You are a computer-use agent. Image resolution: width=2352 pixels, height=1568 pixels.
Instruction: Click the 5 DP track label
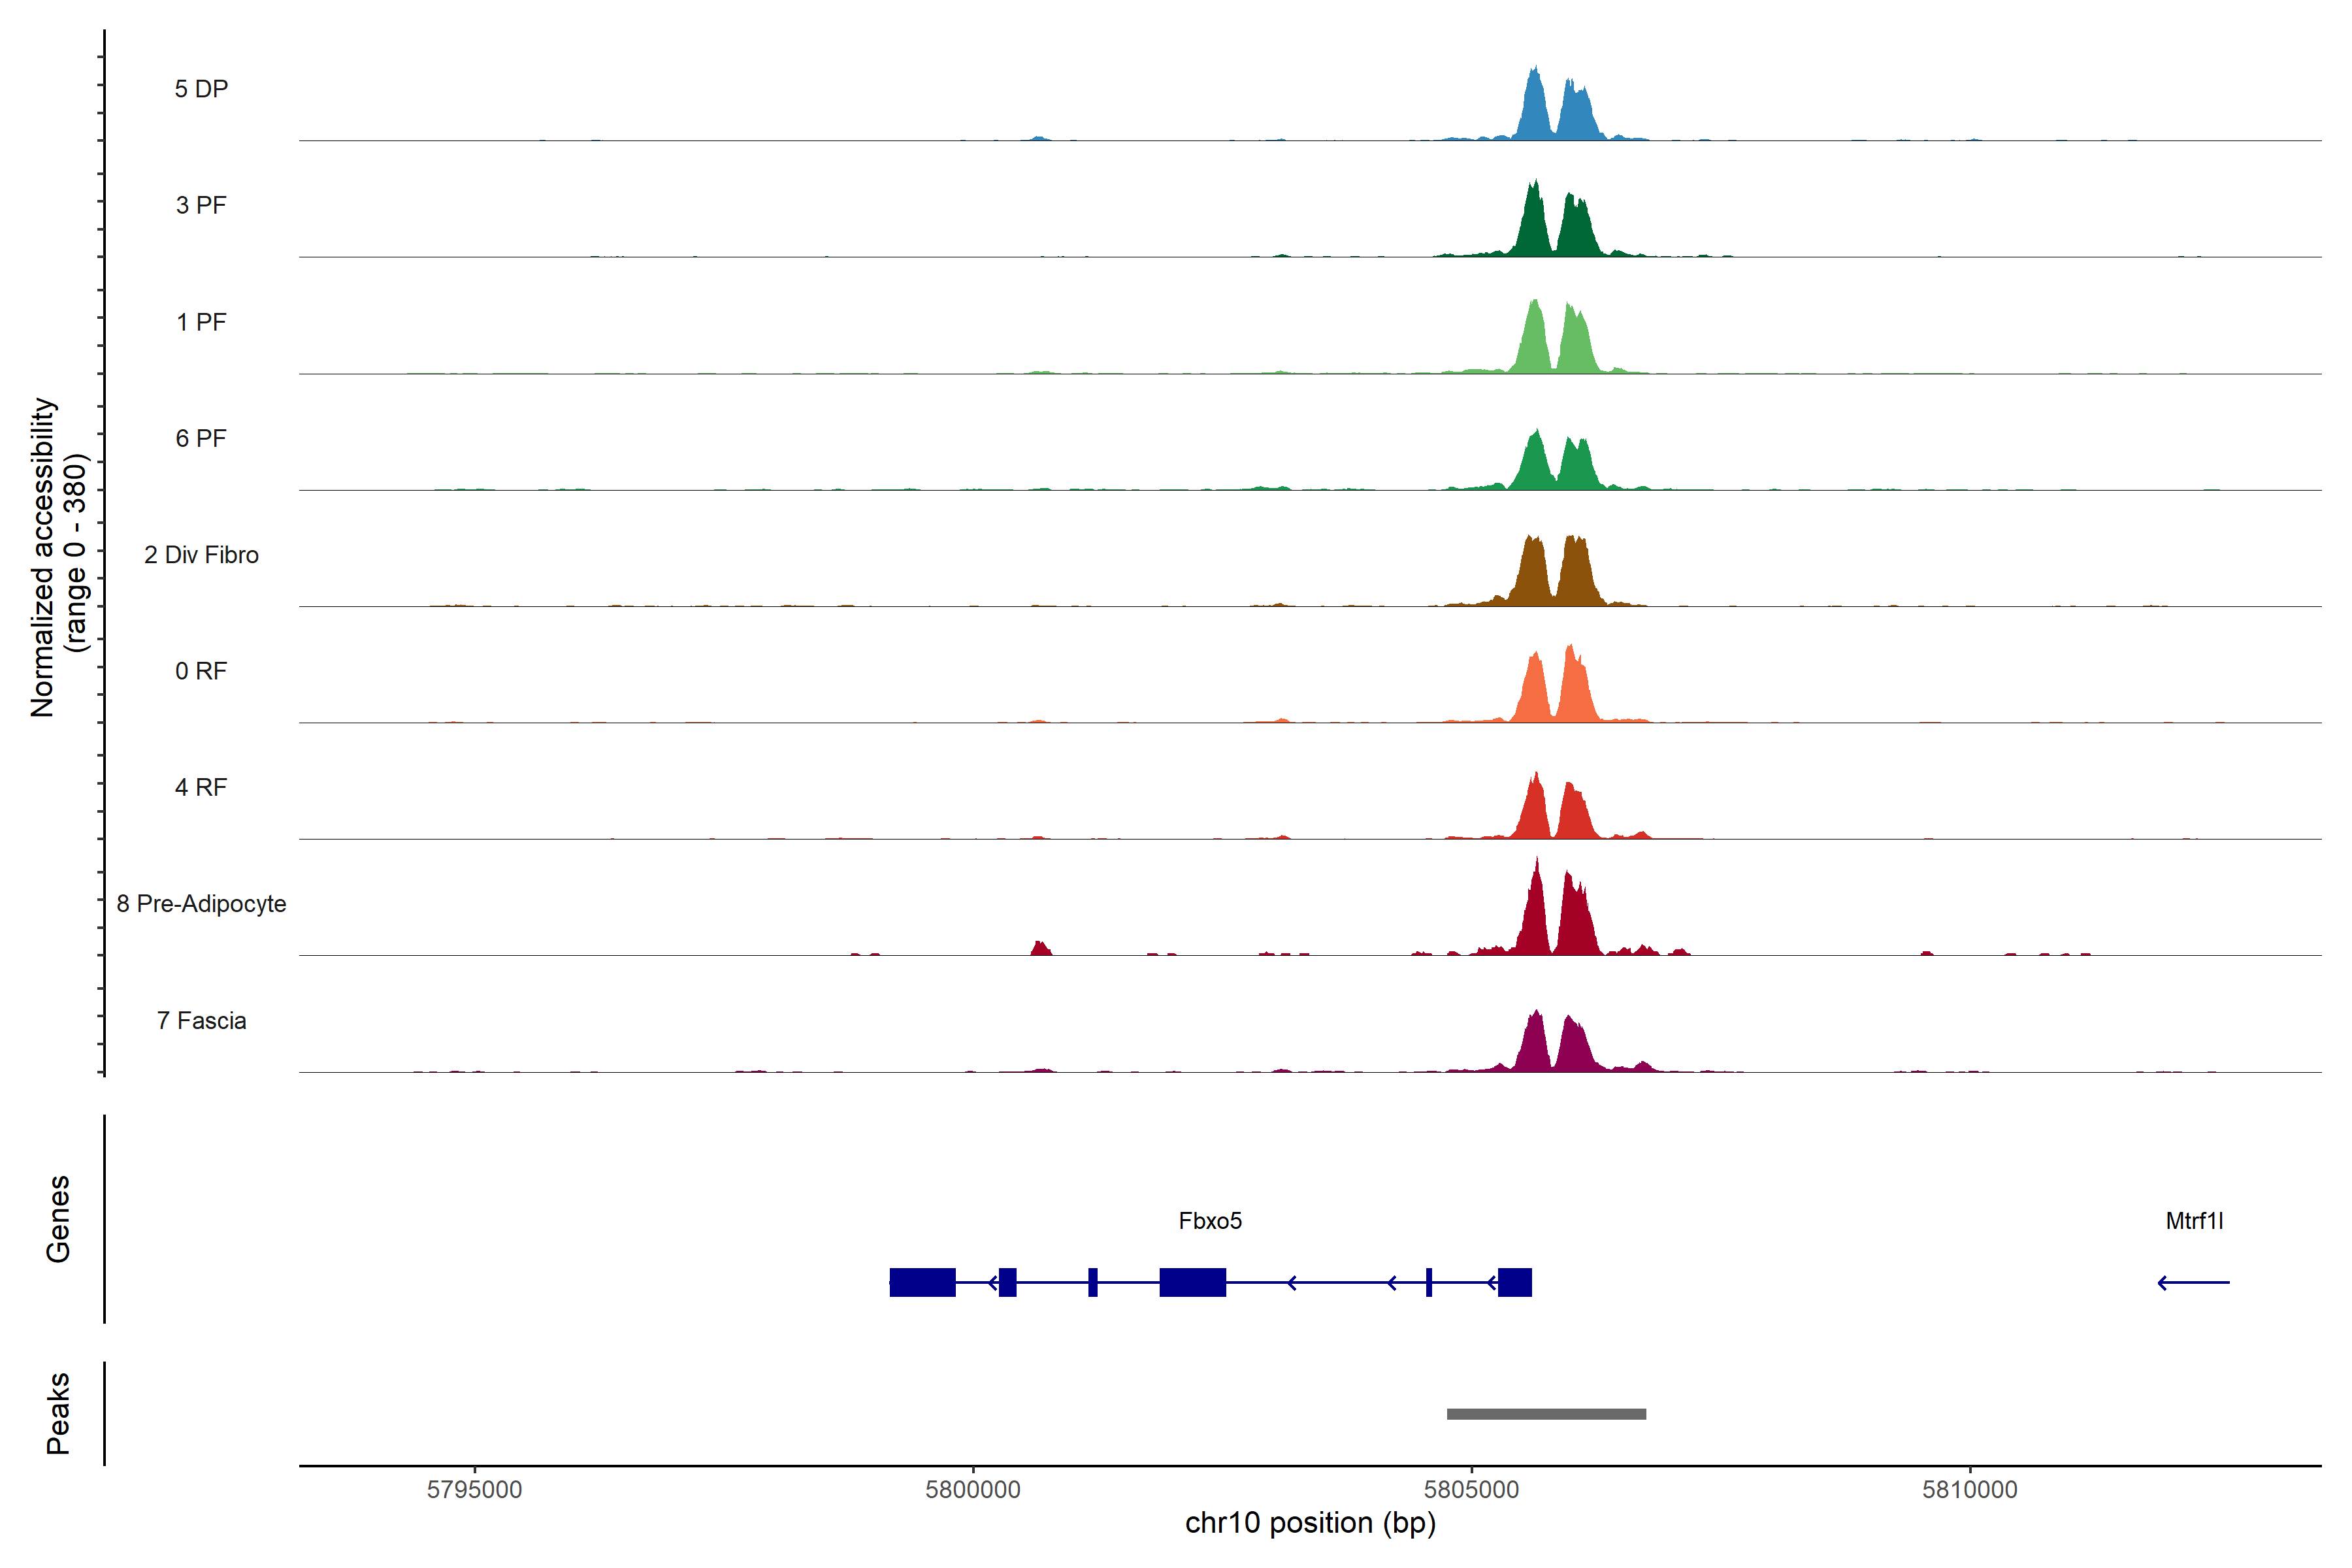pos(201,89)
